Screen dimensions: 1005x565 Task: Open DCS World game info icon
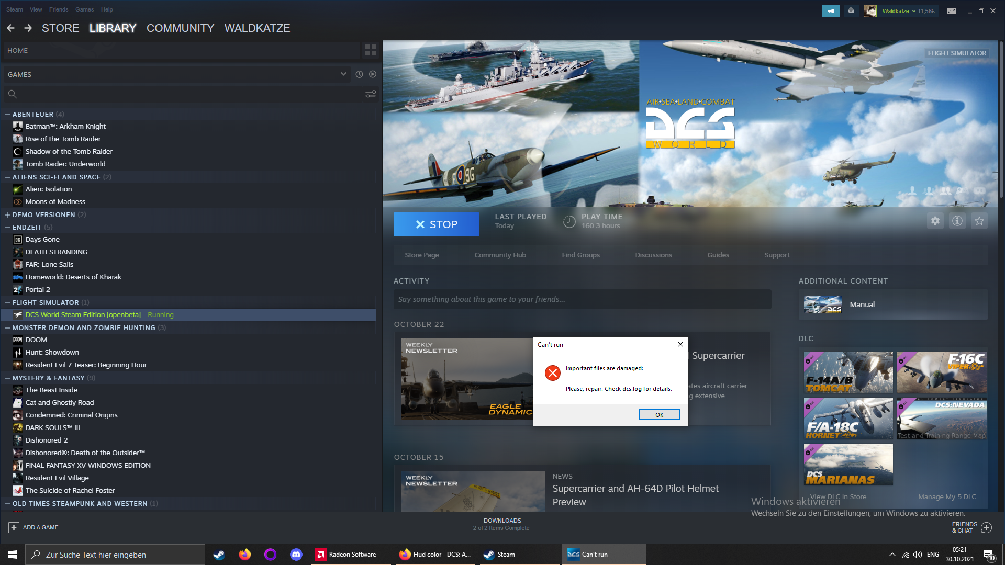(x=957, y=221)
